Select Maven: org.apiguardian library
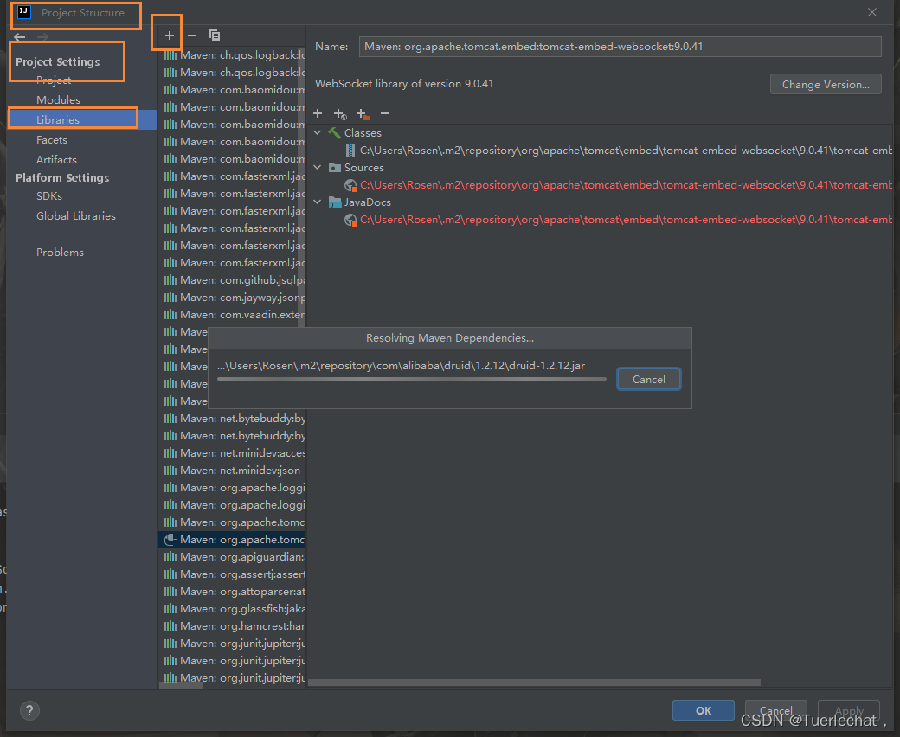 pyautogui.click(x=233, y=557)
